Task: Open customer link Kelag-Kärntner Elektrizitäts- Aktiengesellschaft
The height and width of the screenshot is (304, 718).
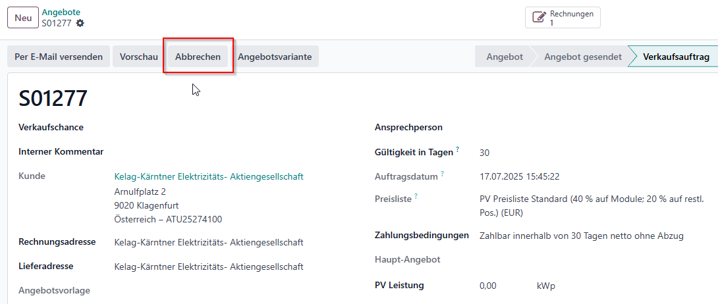Action: click(x=209, y=176)
